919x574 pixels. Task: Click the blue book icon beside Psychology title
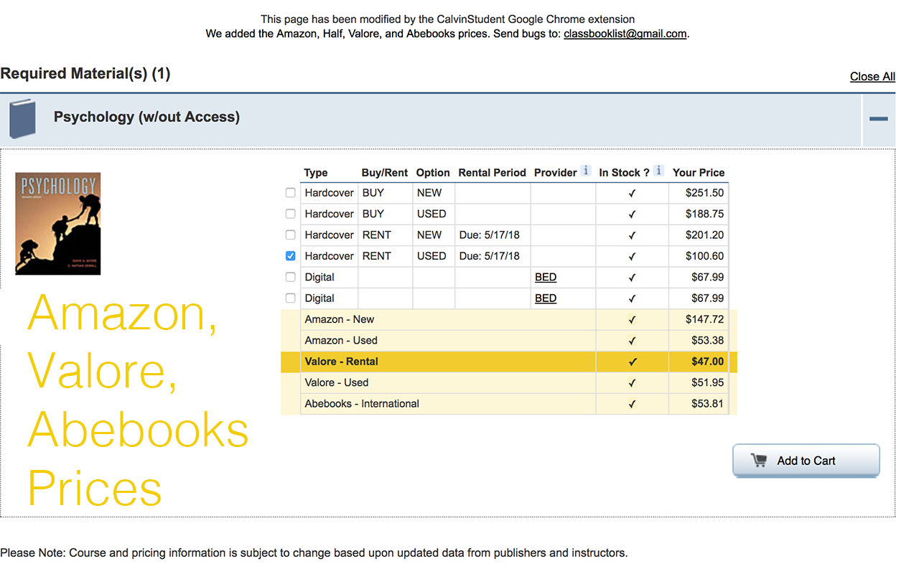pos(22,118)
